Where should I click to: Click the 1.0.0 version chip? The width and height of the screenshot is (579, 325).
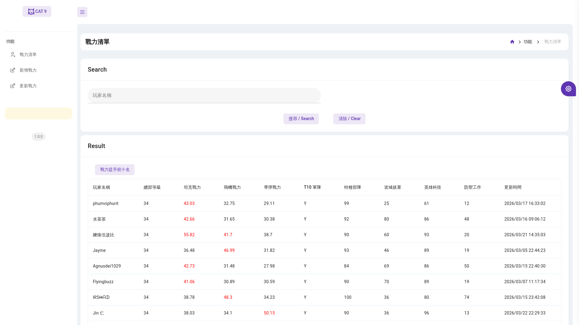(x=39, y=137)
